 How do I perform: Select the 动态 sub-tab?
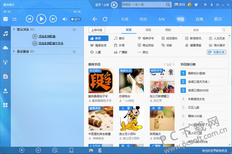[148, 30]
